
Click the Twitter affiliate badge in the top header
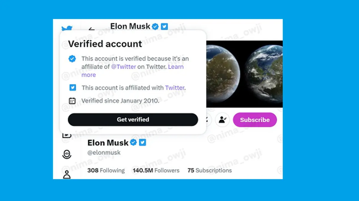pyautogui.click(x=164, y=27)
